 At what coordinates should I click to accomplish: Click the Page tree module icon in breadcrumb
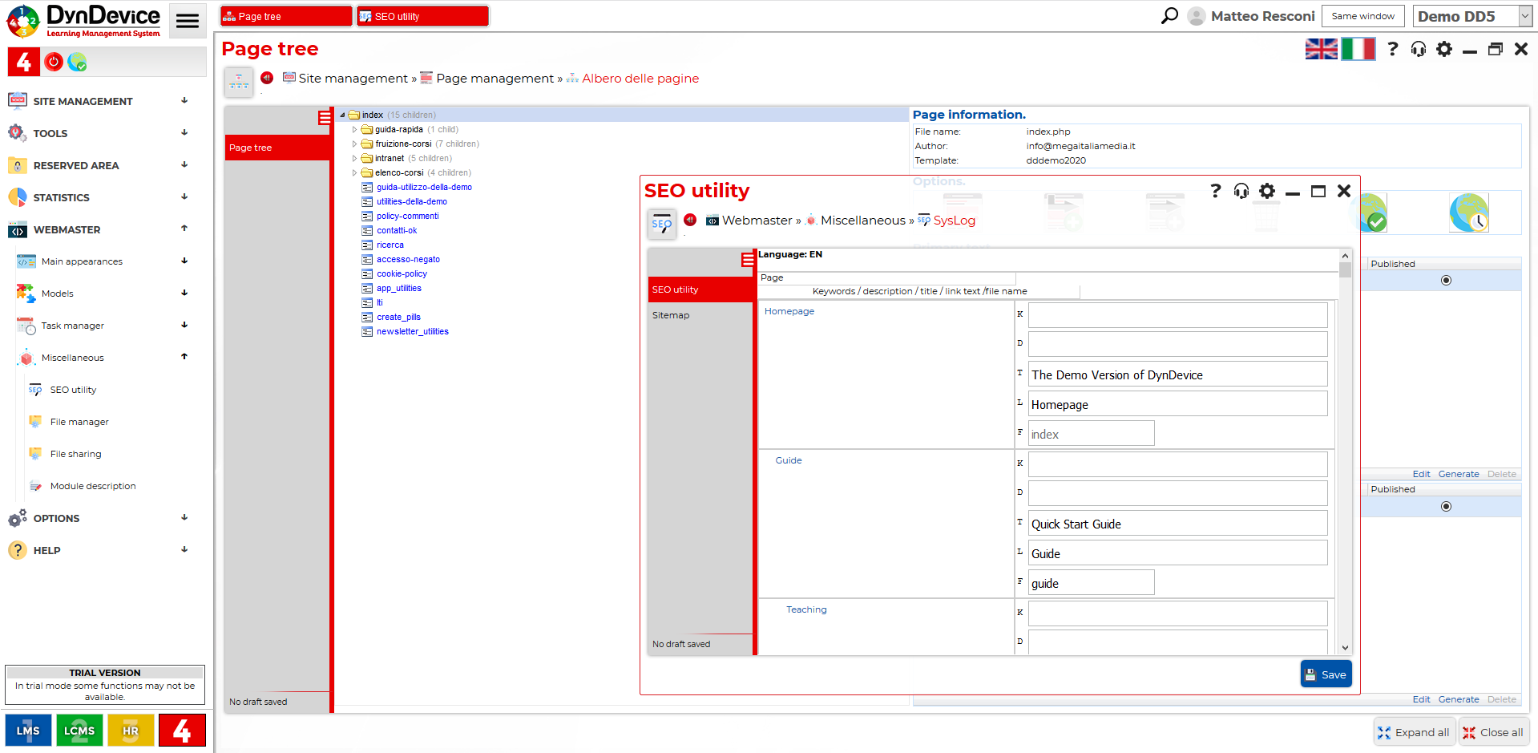239,81
